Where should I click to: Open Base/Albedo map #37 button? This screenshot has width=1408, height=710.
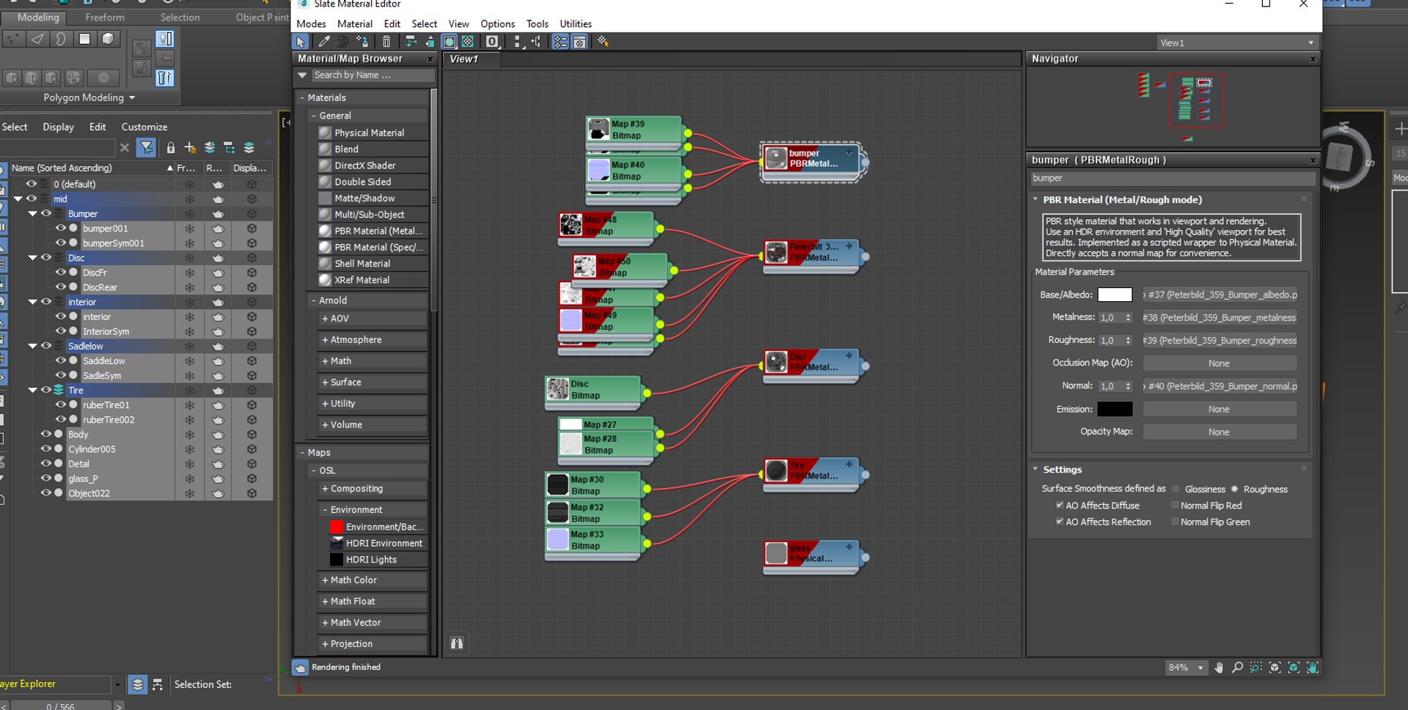pyautogui.click(x=1220, y=295)
